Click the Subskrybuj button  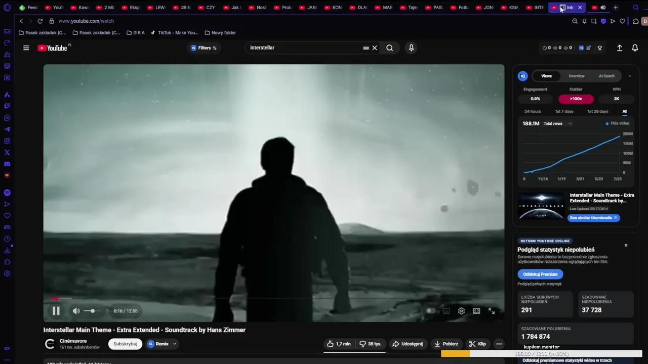(125, 344)
